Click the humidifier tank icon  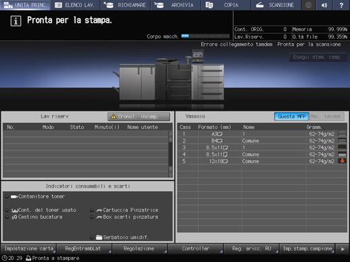tap(99, 237)
